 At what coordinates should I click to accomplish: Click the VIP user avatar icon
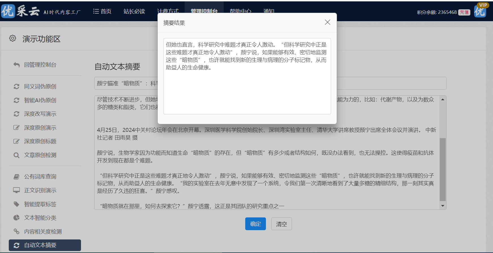click(x=480, y=11)
